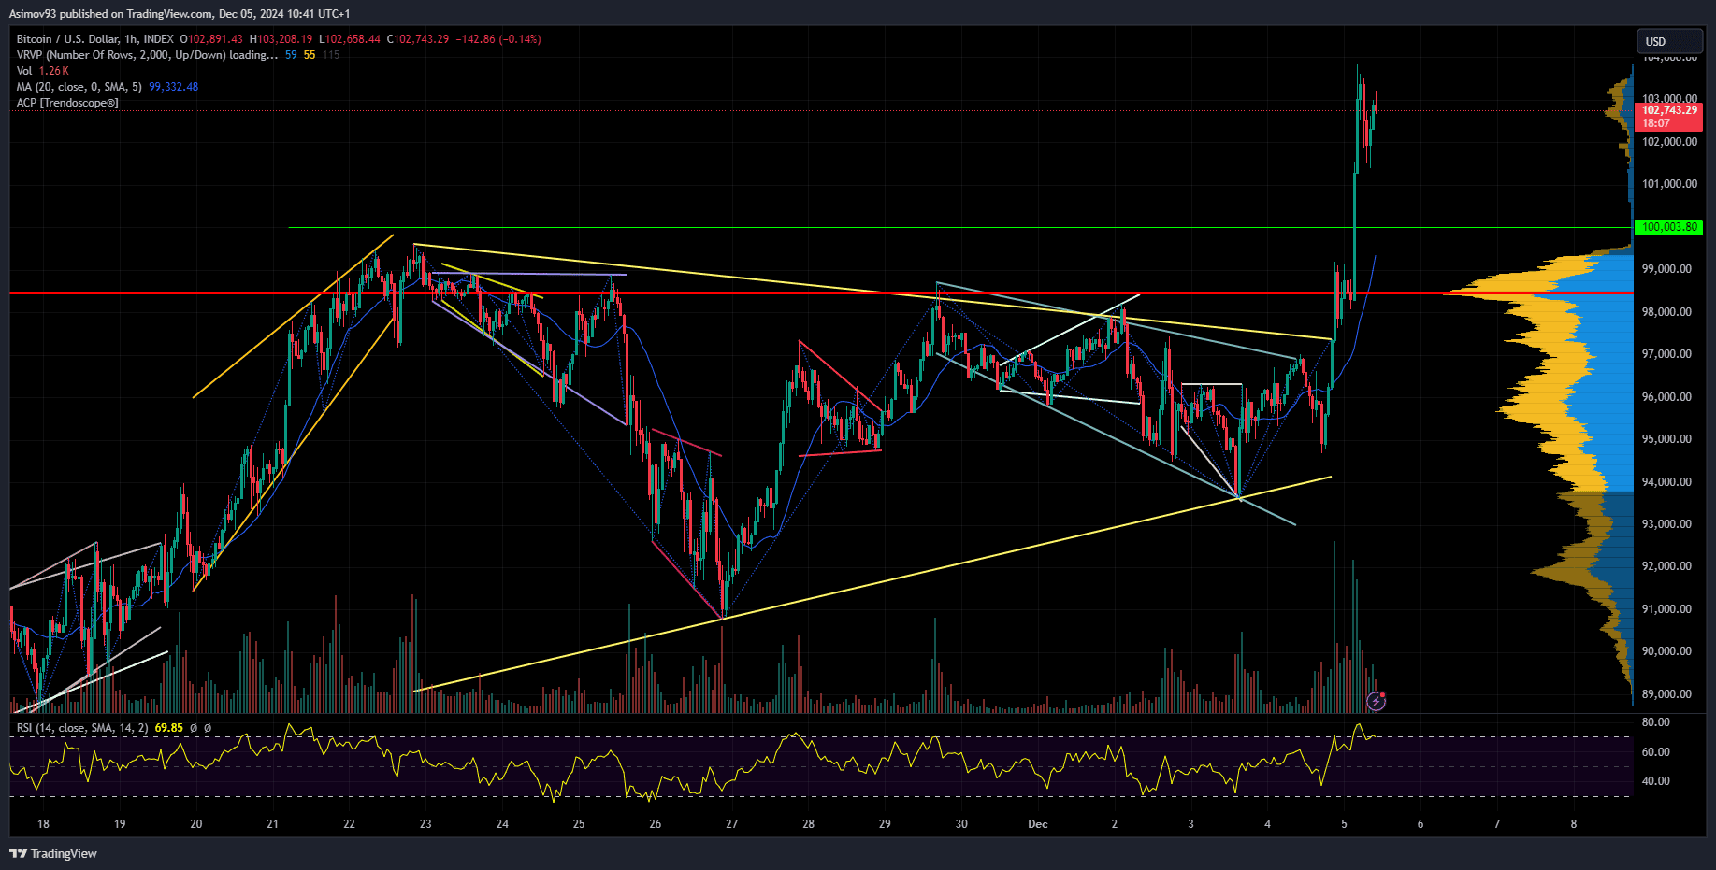Click the green 100,003.80 price label

(x=1669, y=227)
